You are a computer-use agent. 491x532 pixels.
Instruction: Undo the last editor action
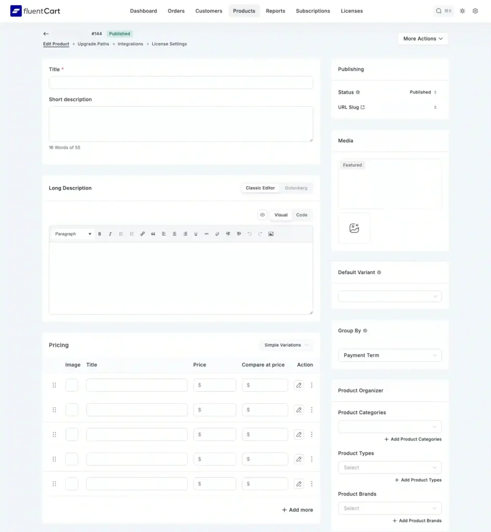tap(249, 234)
